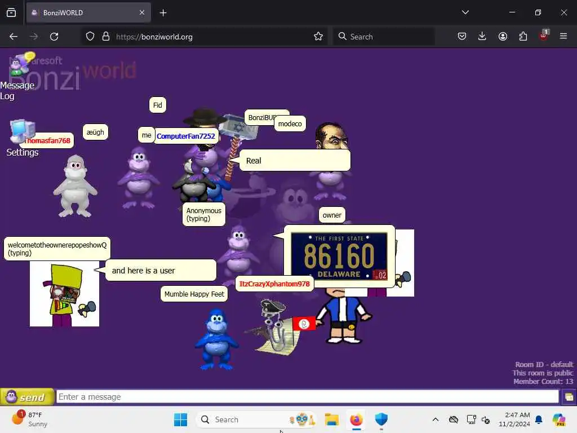Click the browser Search box
577x433 pixels.
click(x=384, y=37)
